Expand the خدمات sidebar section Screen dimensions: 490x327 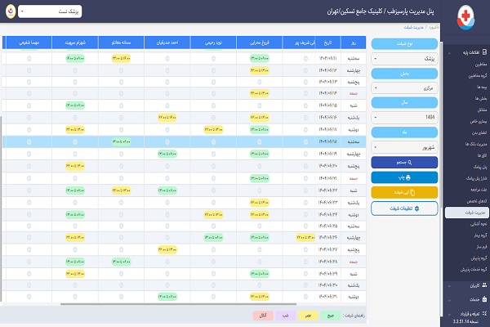(449, 300)
